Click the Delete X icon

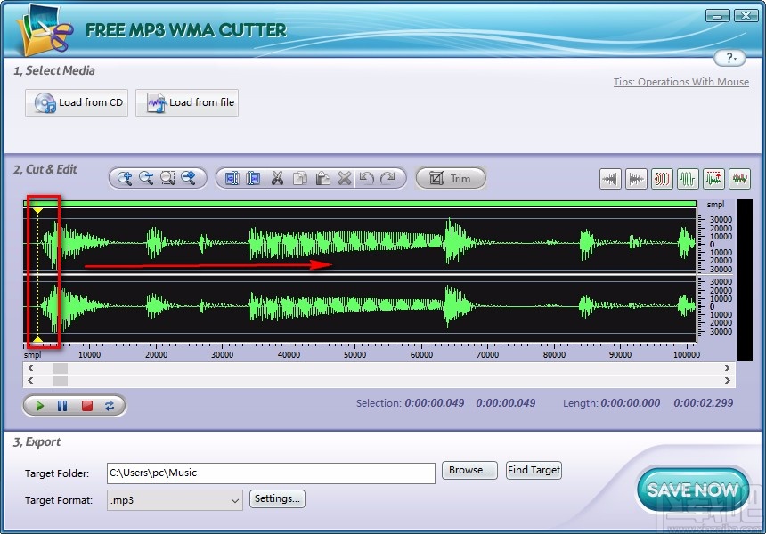345,178
